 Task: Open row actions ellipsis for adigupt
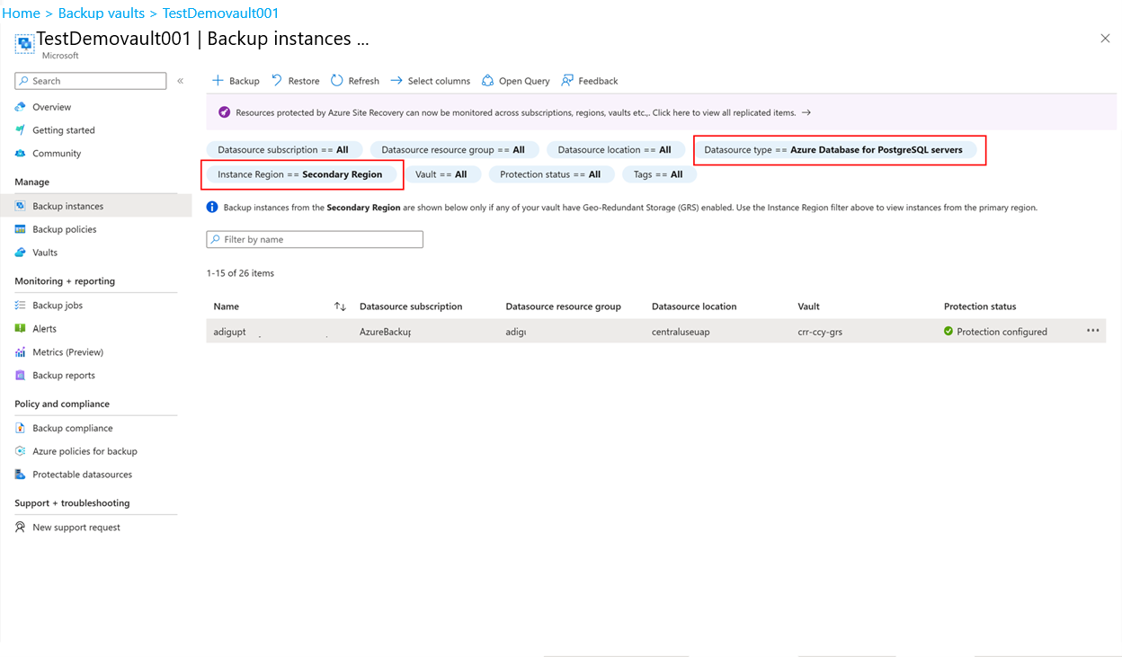(1092, 331)
